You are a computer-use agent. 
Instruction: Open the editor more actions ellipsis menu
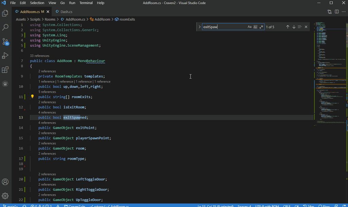coord(344,11)
